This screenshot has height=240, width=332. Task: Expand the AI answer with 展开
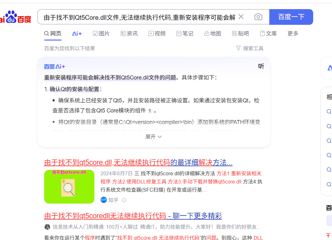coord(154,137)
